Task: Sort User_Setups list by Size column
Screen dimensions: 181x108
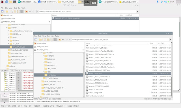Action: [153, 43]
